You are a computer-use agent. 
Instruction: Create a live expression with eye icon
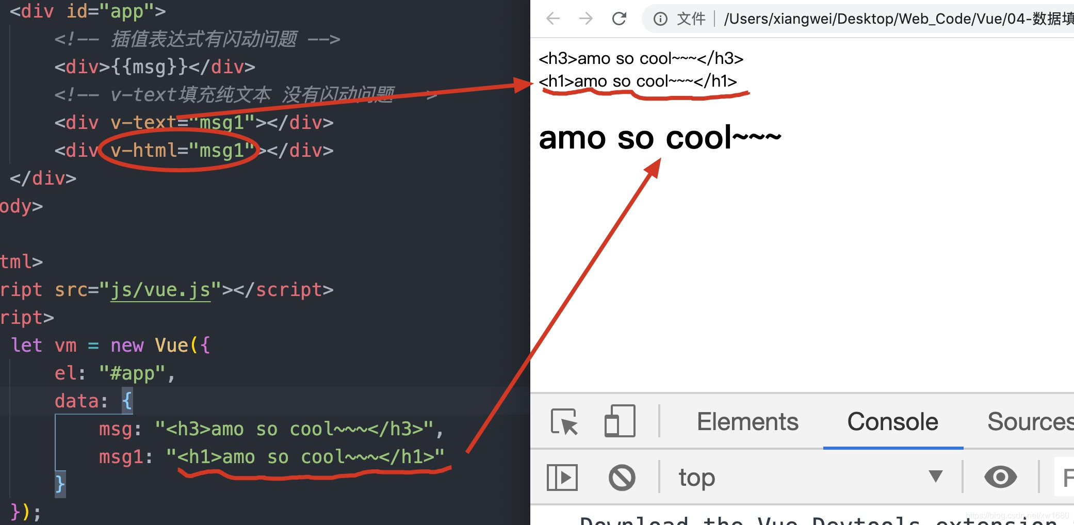click(1000, 477)
